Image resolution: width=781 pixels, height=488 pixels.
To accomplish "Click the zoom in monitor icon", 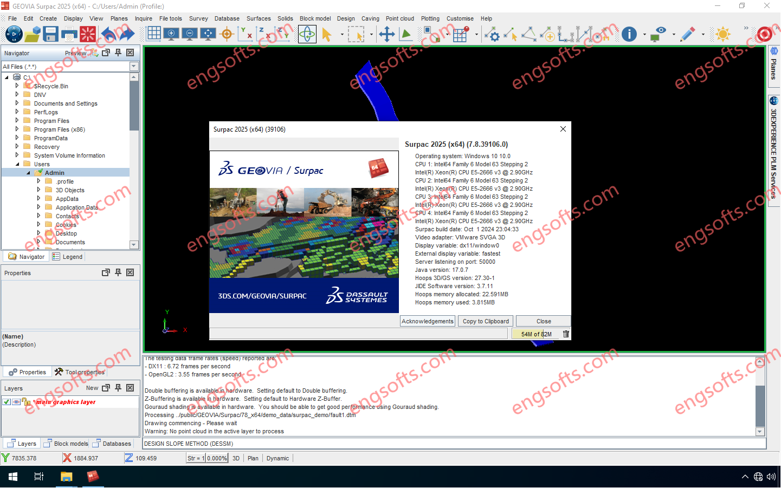I will tap(172, 34).
